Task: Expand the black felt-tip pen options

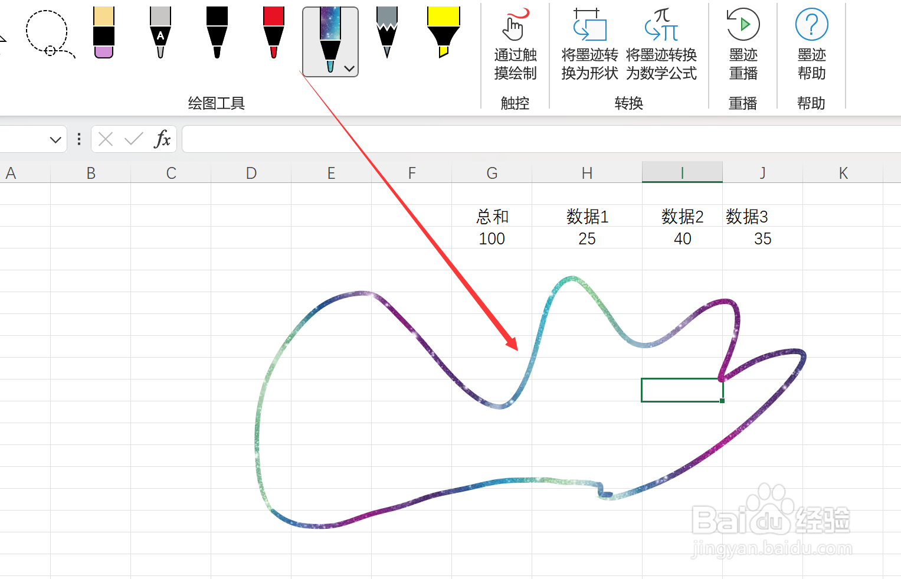Action: [217, 65]
